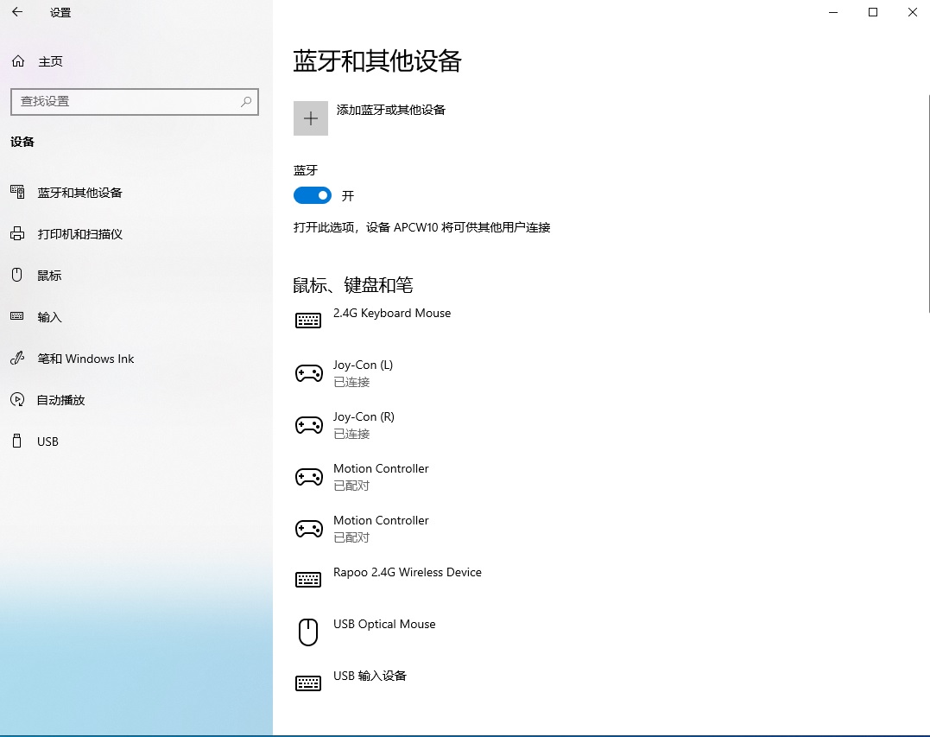Click the 自动播放 autoplay icon

(17, 399)
